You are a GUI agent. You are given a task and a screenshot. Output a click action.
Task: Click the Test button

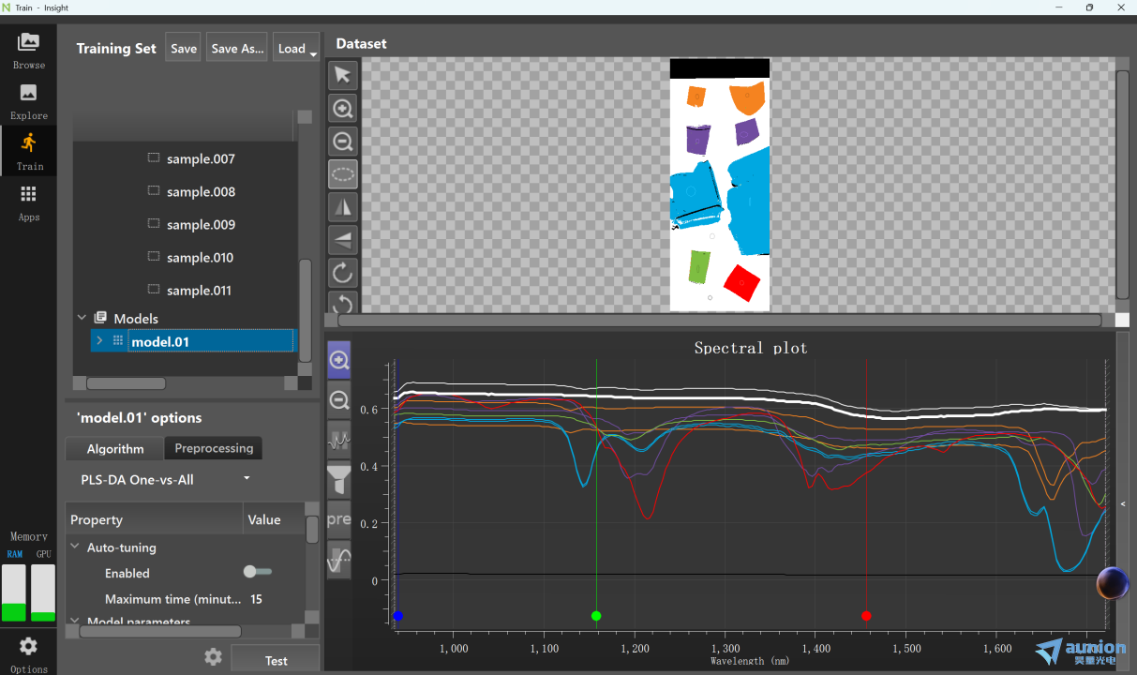click(x=276, y=660)
